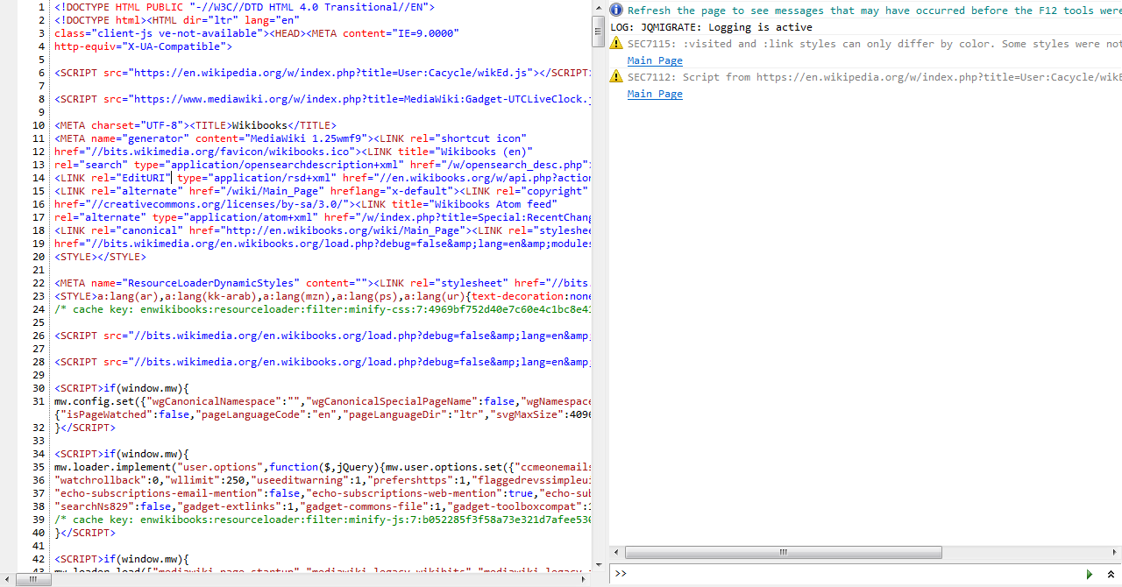Click the green run script arrow
The height and width of the screenshot is (587, 1122).
click(1090, 574)
